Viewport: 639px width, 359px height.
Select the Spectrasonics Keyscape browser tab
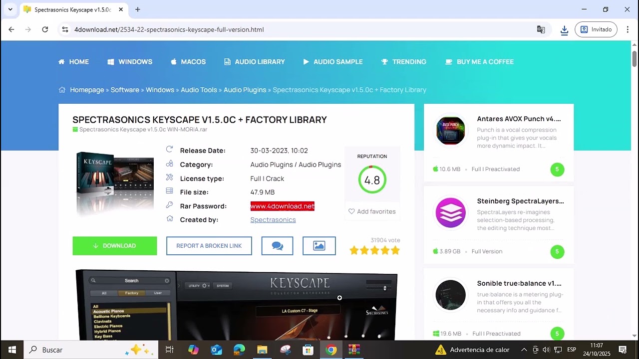click(74, 9)
